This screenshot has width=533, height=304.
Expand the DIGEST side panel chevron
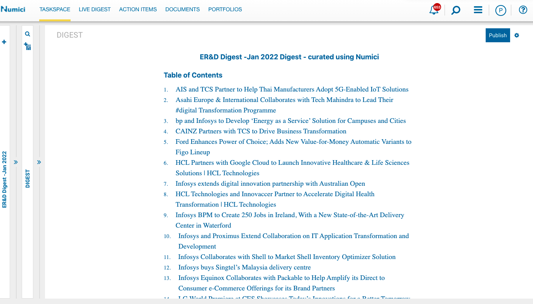pos(39,162)
